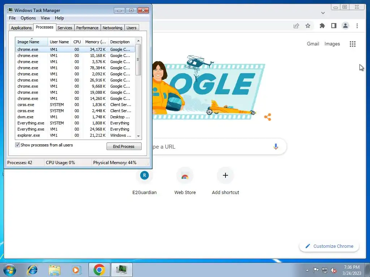Sort by User Name column header

tap(59, 42)
